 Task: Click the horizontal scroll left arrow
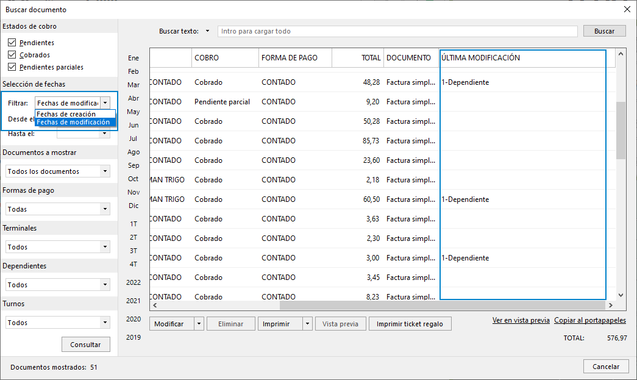pos(155,305)
